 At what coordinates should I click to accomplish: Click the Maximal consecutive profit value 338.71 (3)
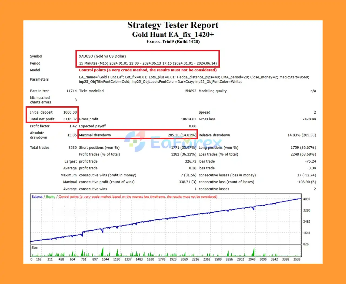[188, 182]
